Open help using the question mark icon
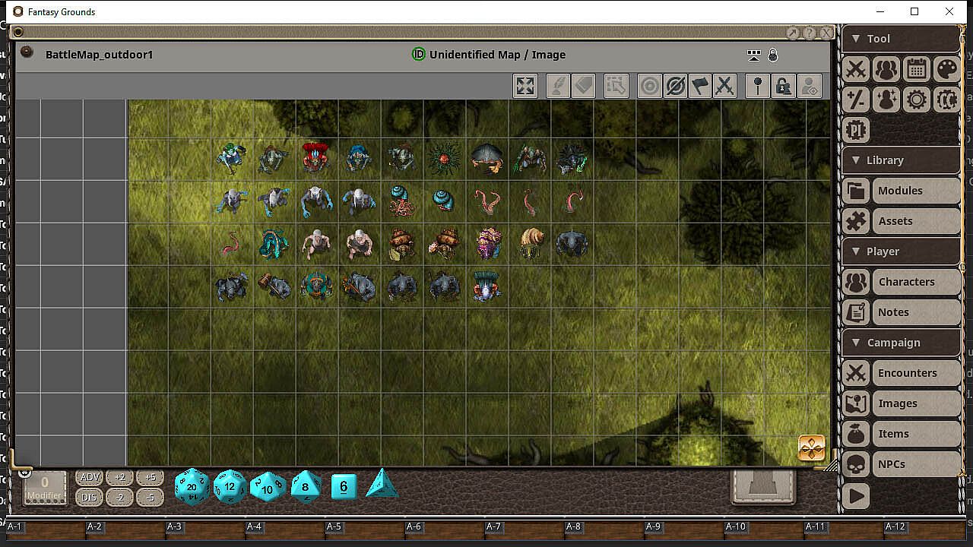The width and height of the screenshot is (973, 547). coord(810,33)
